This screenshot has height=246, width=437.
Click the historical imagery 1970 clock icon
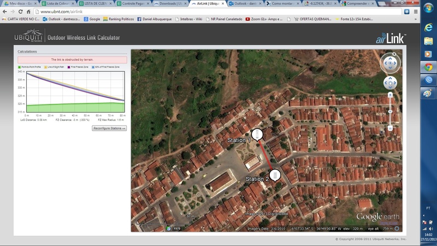click(x=168, y=229)
